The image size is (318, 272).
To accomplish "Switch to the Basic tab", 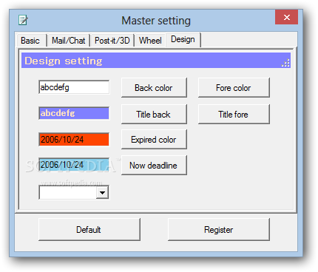I will (30, 41).
